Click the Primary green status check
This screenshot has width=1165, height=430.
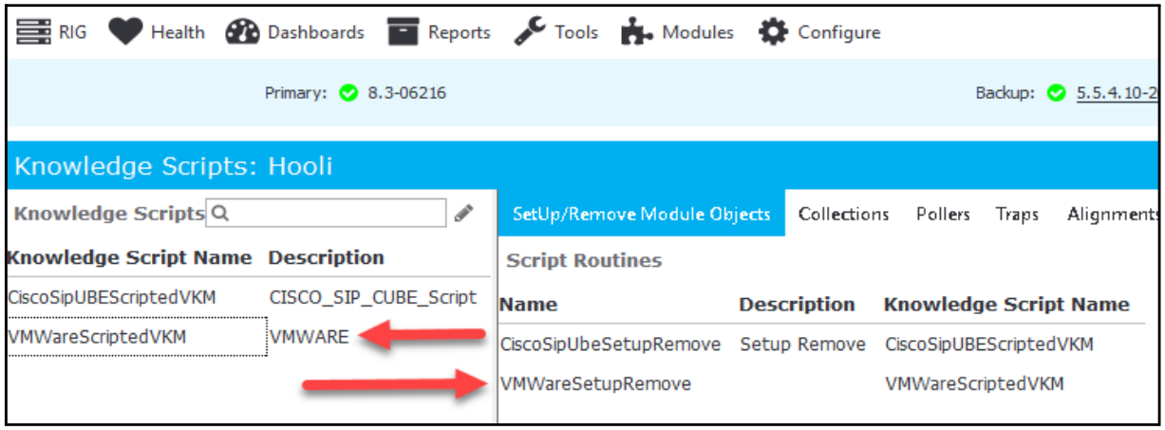click(348, 93)
